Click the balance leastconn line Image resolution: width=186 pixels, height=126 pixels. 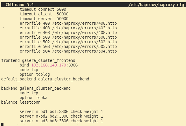(x=21, y=102)
